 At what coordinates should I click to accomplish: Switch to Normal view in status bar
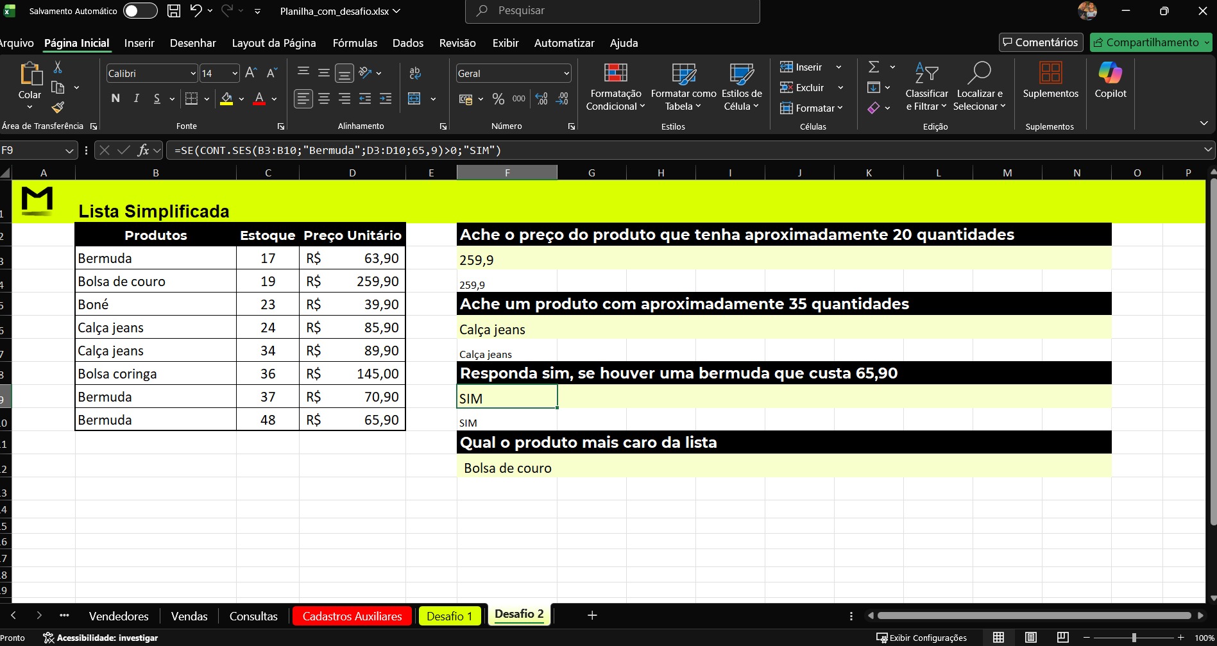999,637
